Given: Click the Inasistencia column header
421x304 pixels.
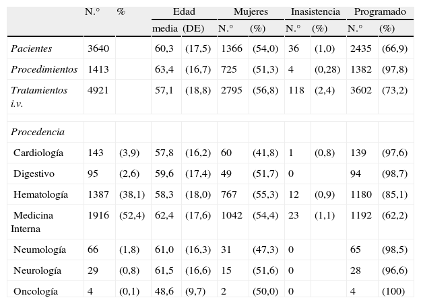Looking at the screenshot, I should coord(315,12).
